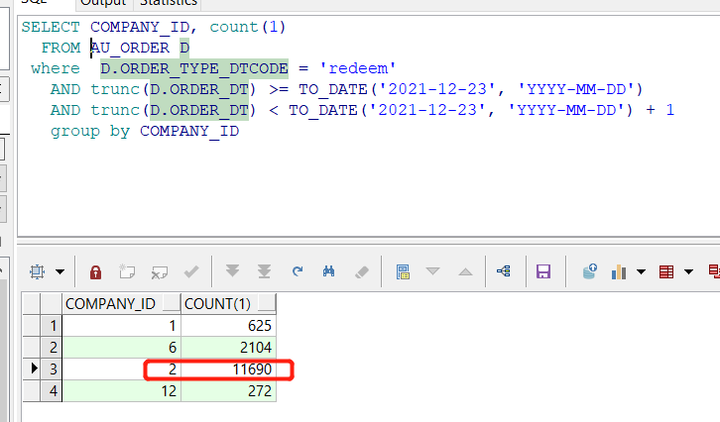Click small button right of COUNT(1) header
720x422 pixels.
pos(267,304)
